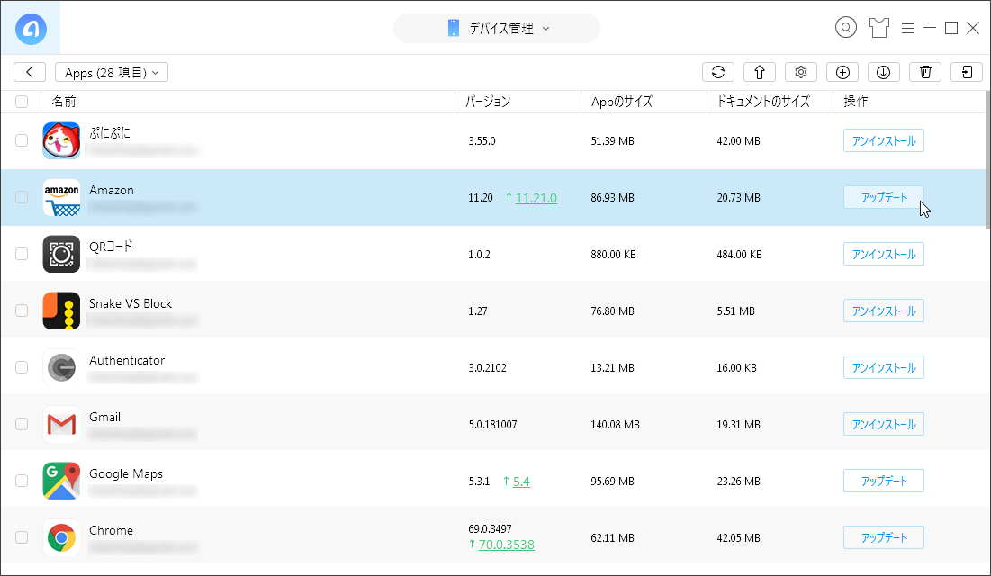Check the Chrome row checkbox
Viewport: 991px width, 576px height.
[x=22, y=536]
